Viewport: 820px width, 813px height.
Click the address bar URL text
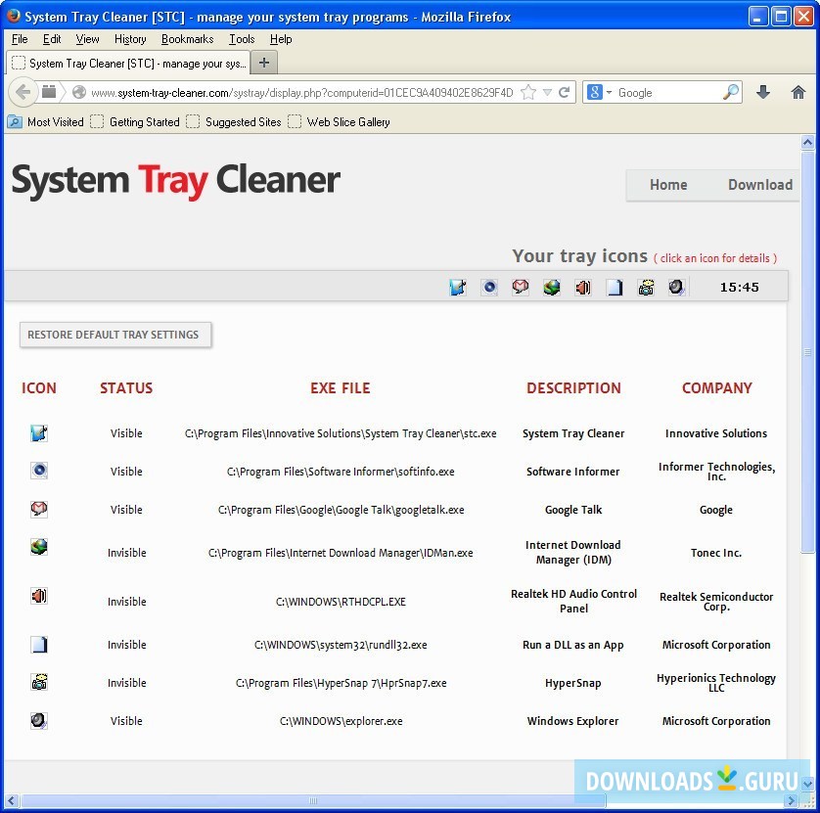point(301,93)
